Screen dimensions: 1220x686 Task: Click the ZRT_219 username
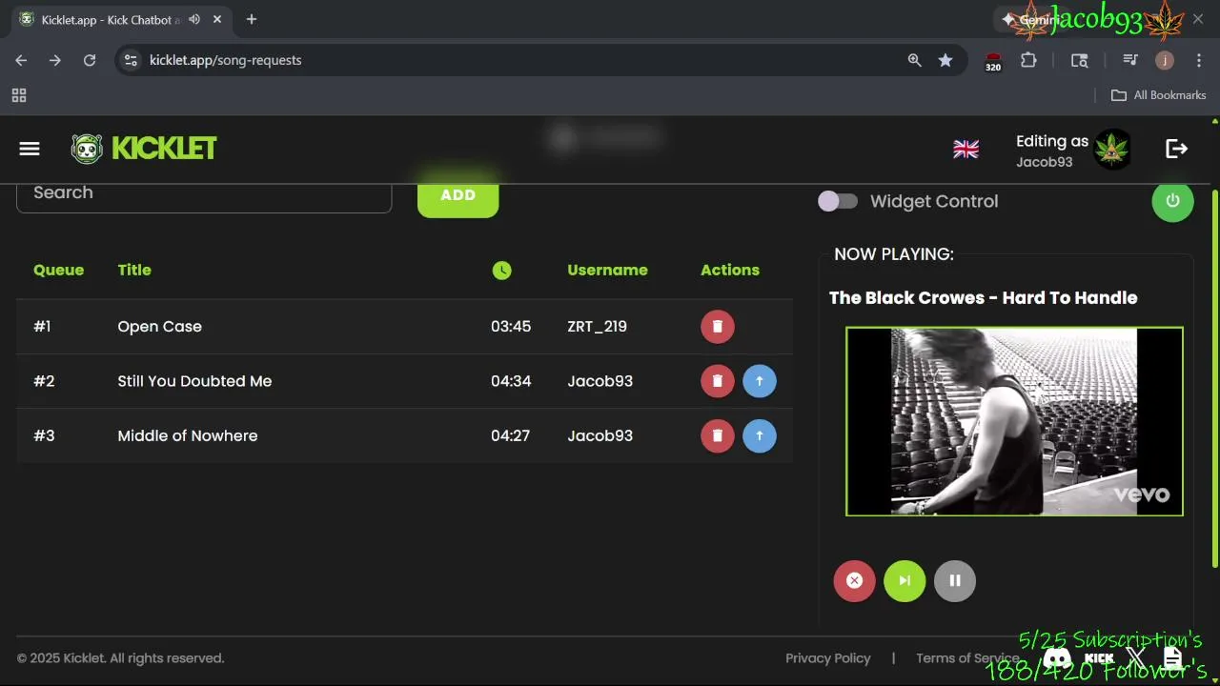[x=597, y=327]
